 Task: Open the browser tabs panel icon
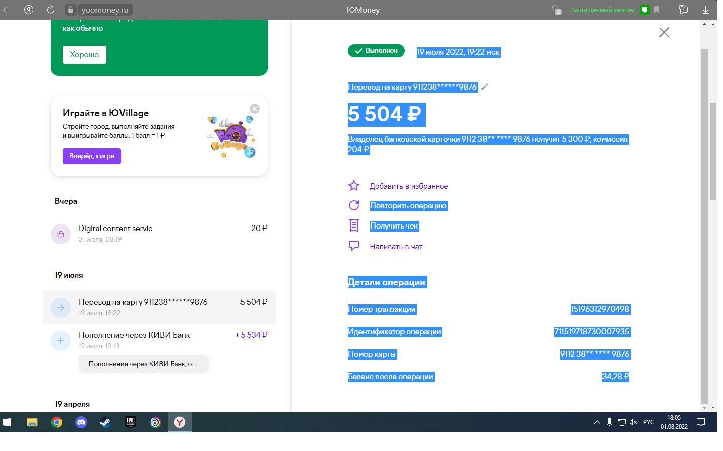click(x=683, y=10)
